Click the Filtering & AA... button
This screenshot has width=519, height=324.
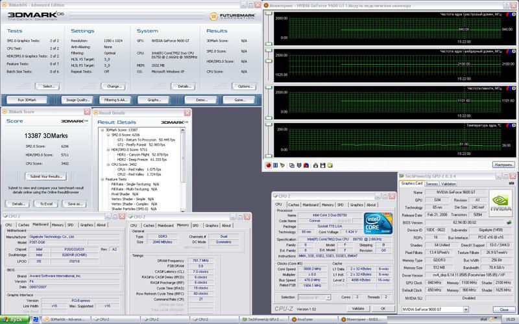[115, 100]
